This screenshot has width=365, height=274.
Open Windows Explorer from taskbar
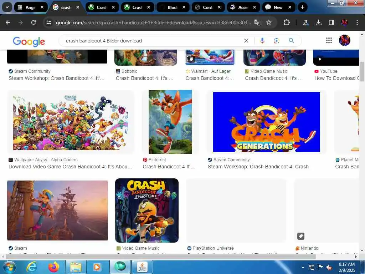coord(76,267)
